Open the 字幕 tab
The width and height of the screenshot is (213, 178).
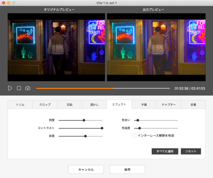pos(144,105)
